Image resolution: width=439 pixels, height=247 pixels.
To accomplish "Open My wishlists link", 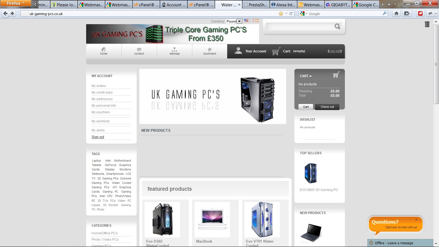I will tap(101, 121).
